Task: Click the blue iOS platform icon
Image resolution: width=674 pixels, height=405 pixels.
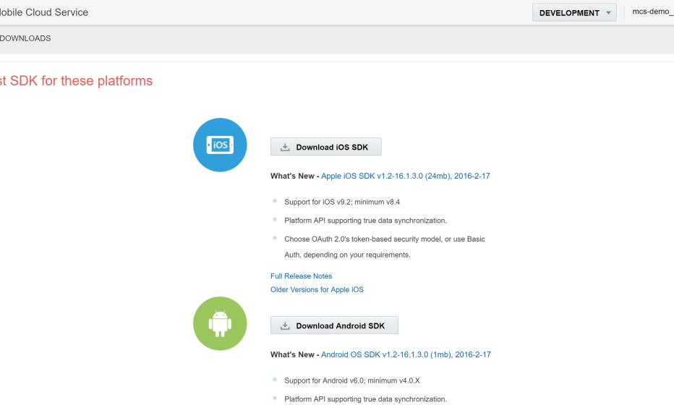Action: (x=220, y=145)
